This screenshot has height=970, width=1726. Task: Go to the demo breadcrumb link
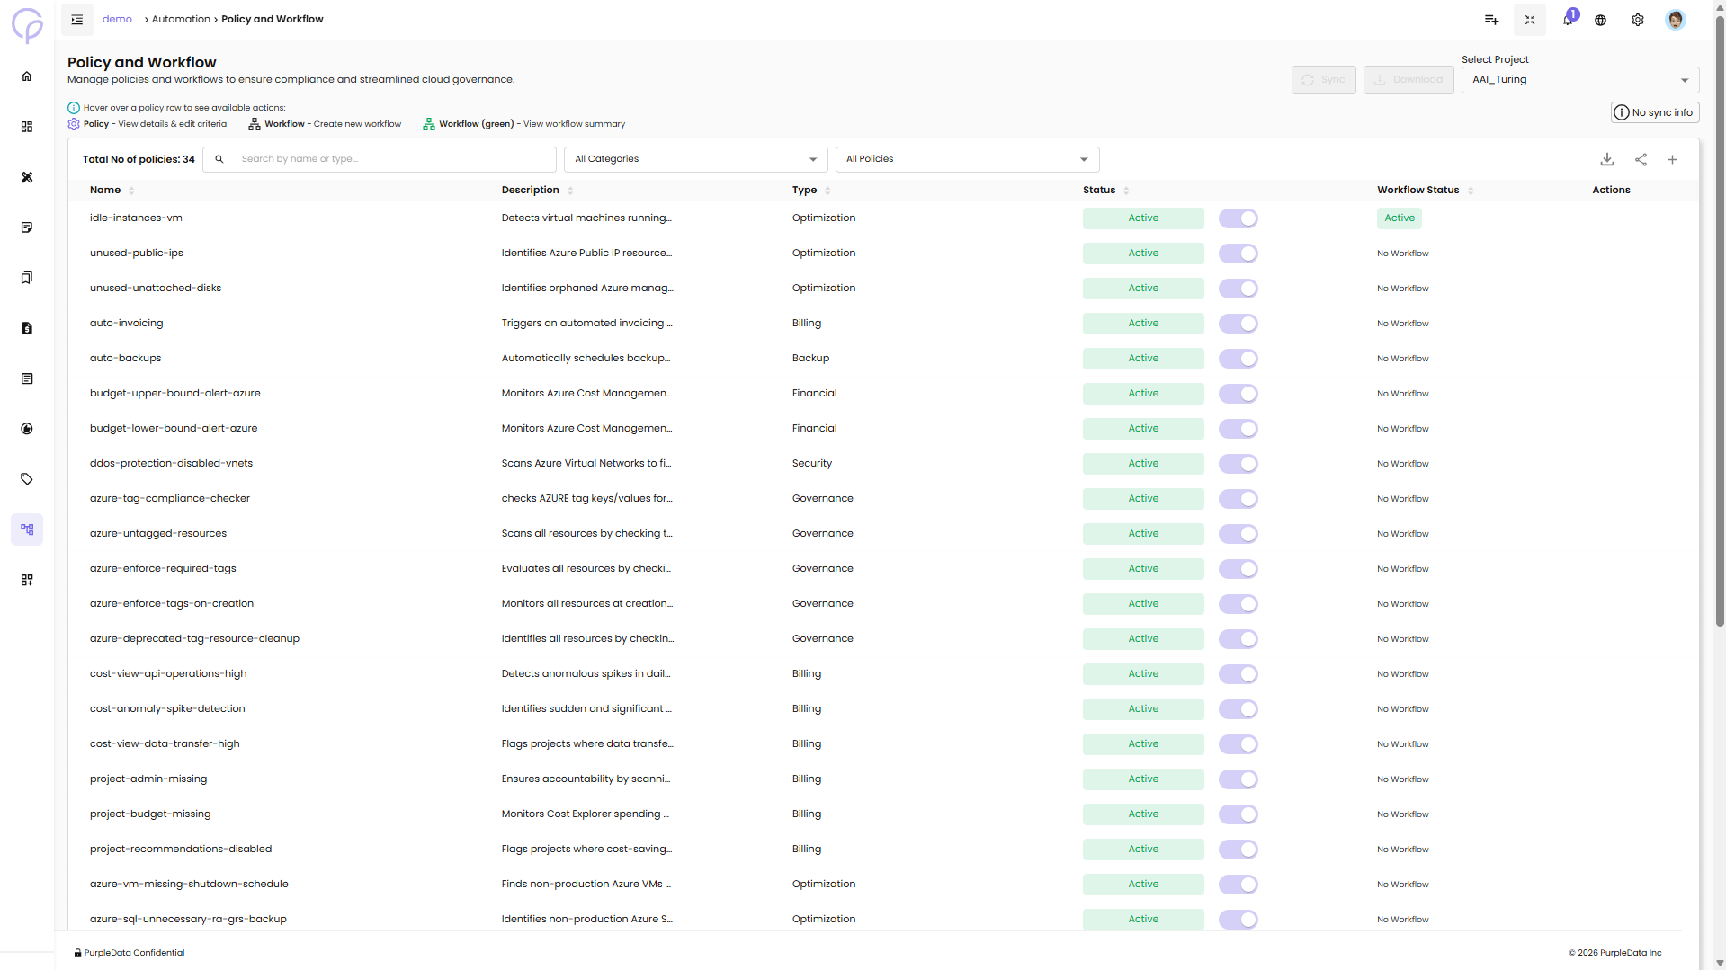117,19
